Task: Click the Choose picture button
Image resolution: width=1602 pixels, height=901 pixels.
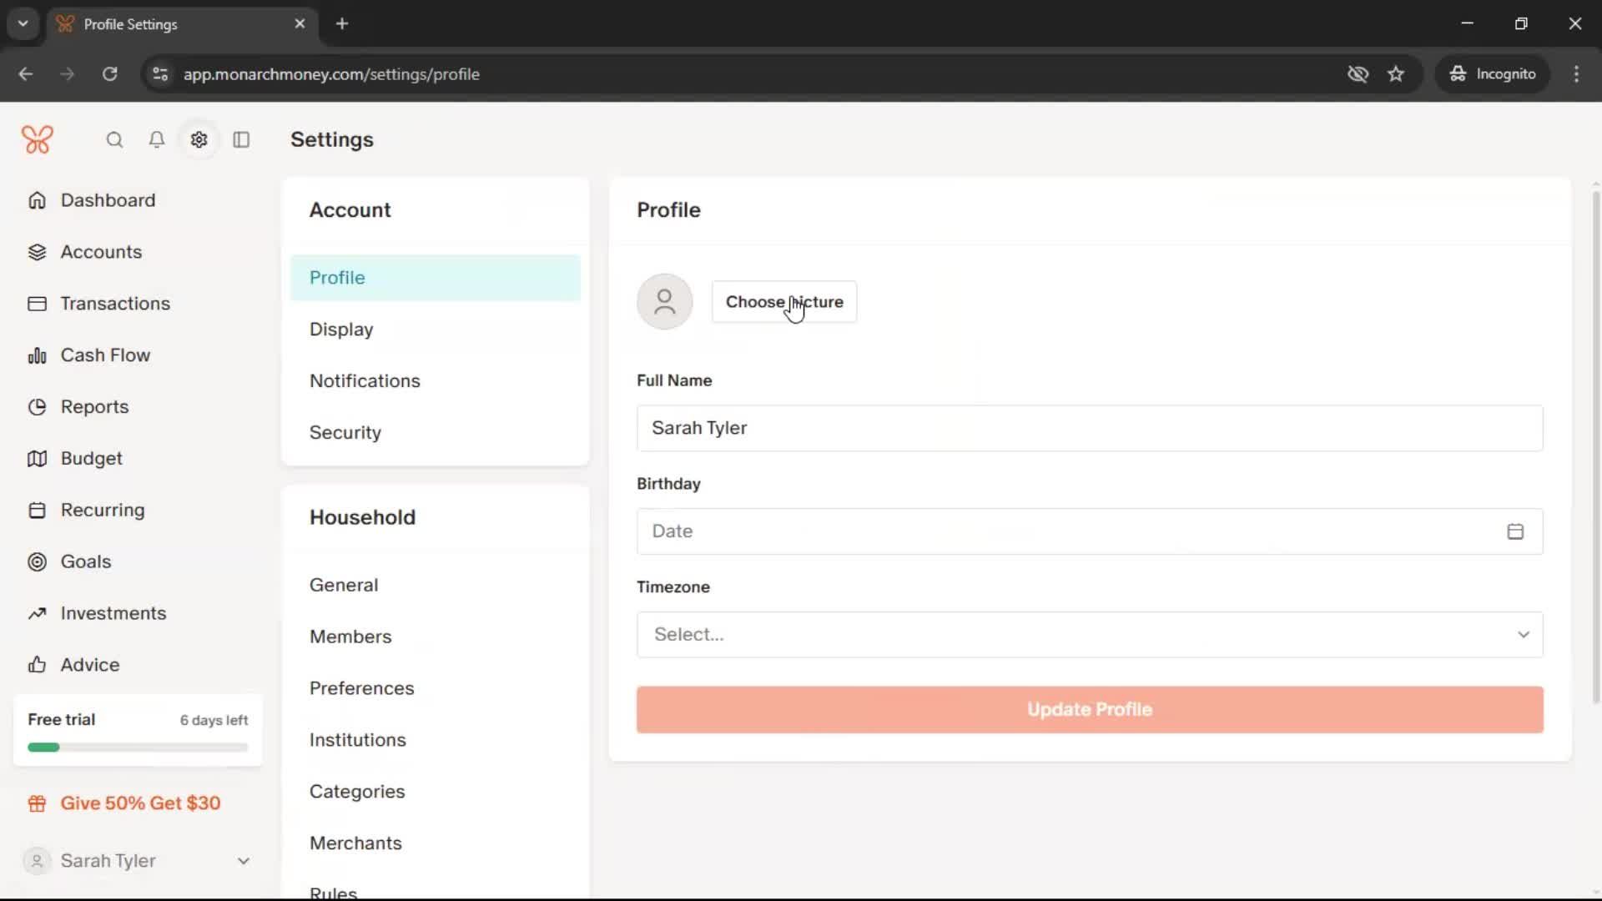Action: pos(783,301)
